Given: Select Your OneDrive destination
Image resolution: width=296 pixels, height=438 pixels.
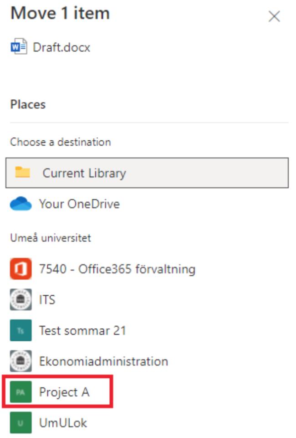Looking at the screenshot, I should click(65, 204).
